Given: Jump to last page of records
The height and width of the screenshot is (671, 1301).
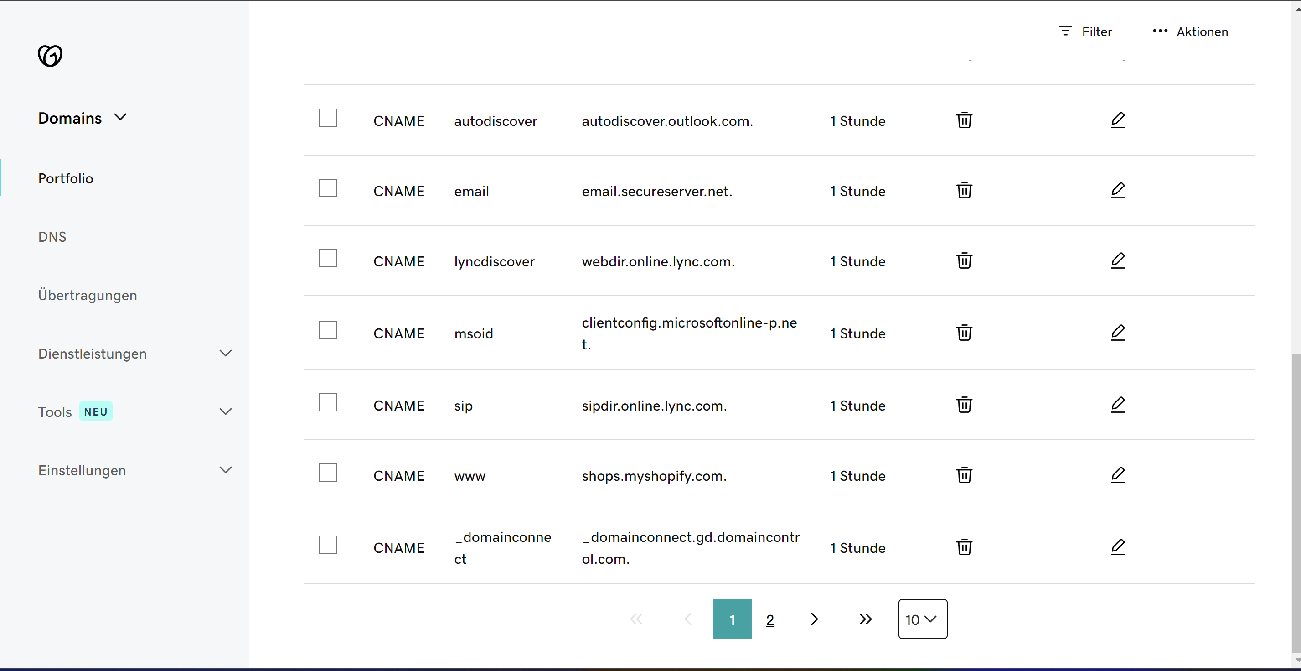Looking at the screenshot, I should 865,619.
